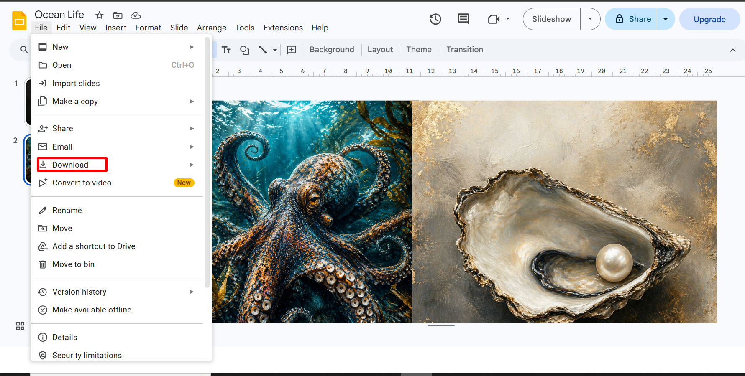Expand the Share submenu arrow in File menu
The image size is (745, 376).
192,128
